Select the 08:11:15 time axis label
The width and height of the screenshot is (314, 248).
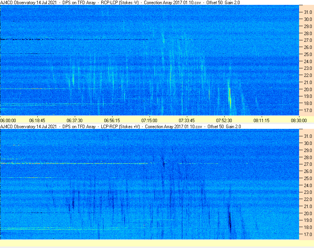[x=262, y=121]
